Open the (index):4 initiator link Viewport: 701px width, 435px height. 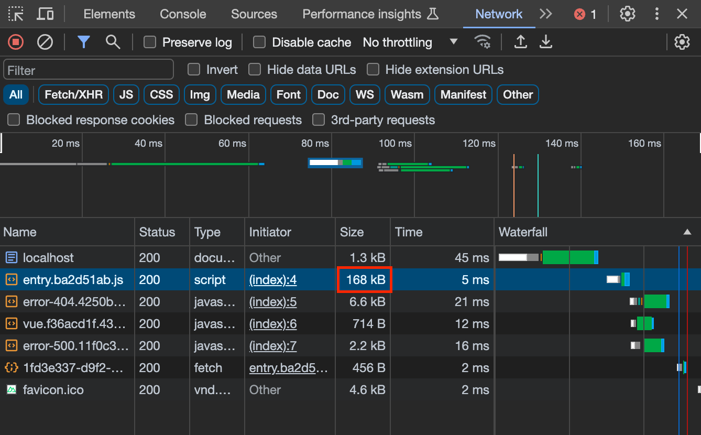273,280
